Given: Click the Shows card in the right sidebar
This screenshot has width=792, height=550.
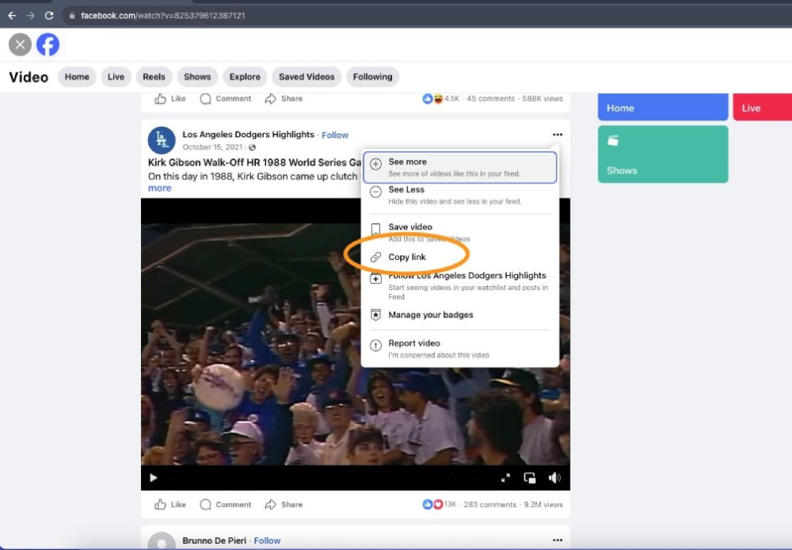Looking at the screenshot, I should coord(662,154).
